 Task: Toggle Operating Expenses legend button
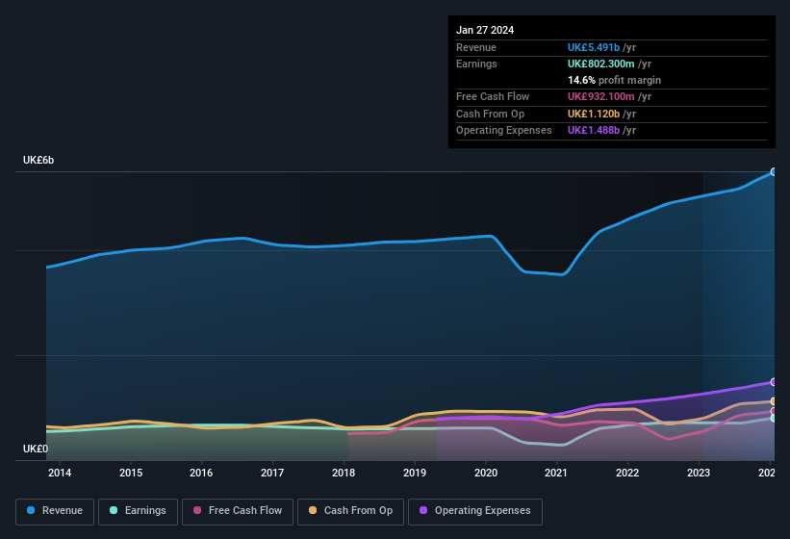tap(475, 512)
